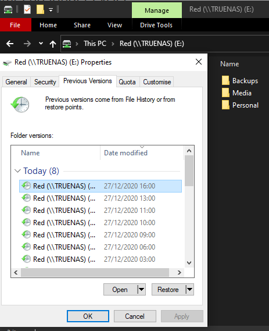Click restore-point icon of the 16:00 version
Viewport: 269px width, 331px height.
tap(26, 186)
